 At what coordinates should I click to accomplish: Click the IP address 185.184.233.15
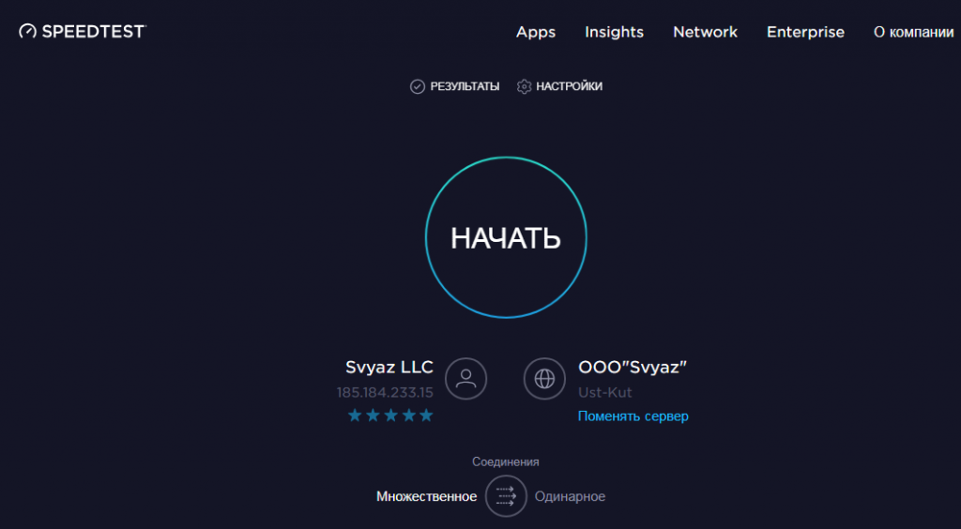(385, 392)
